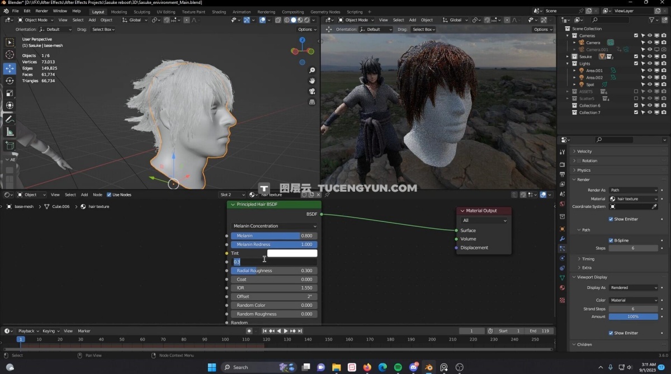
Task: Enable the Scatter5 collection checkbox
Action: point(636,98)
